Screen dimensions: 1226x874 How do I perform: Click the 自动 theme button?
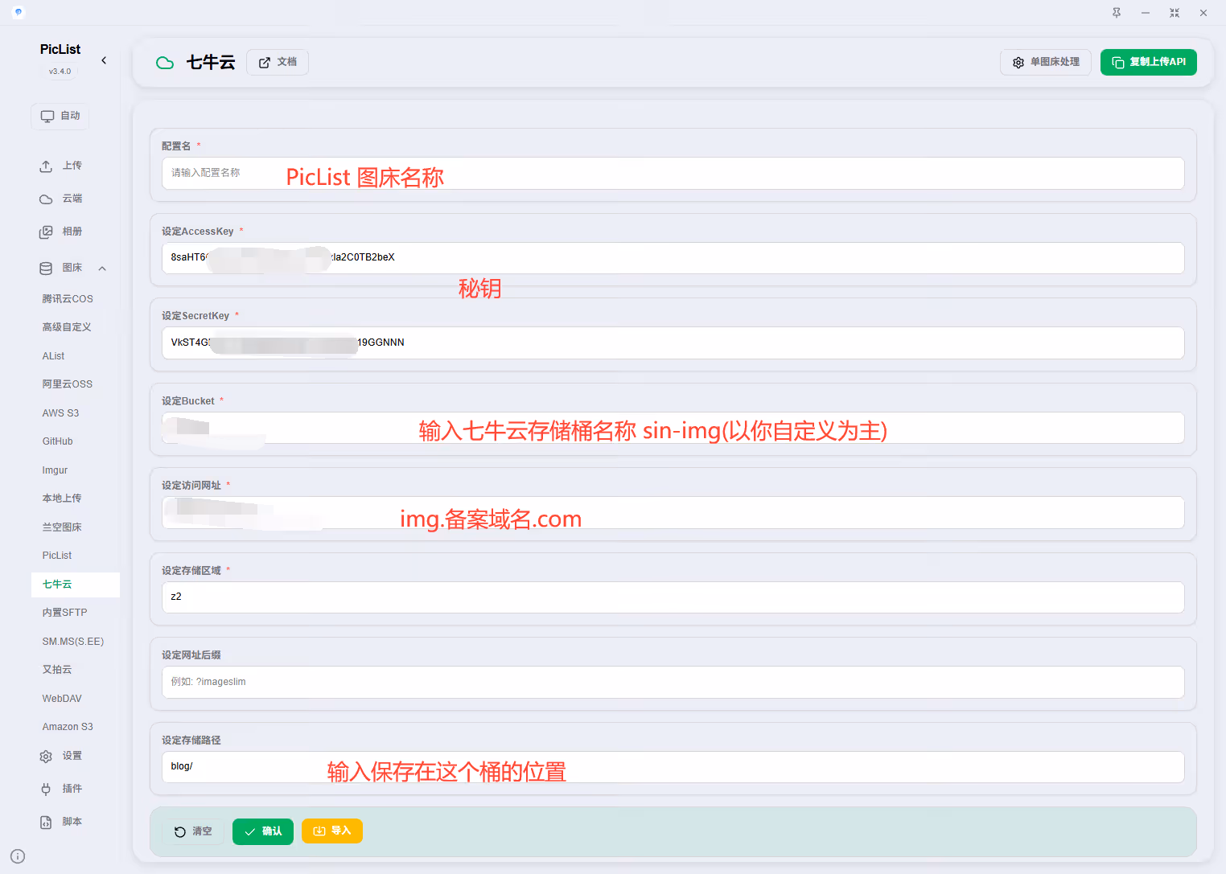[60, 117]
